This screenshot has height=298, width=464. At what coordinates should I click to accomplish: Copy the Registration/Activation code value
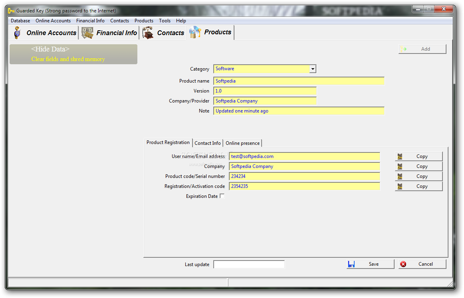[x=419, y=187]
